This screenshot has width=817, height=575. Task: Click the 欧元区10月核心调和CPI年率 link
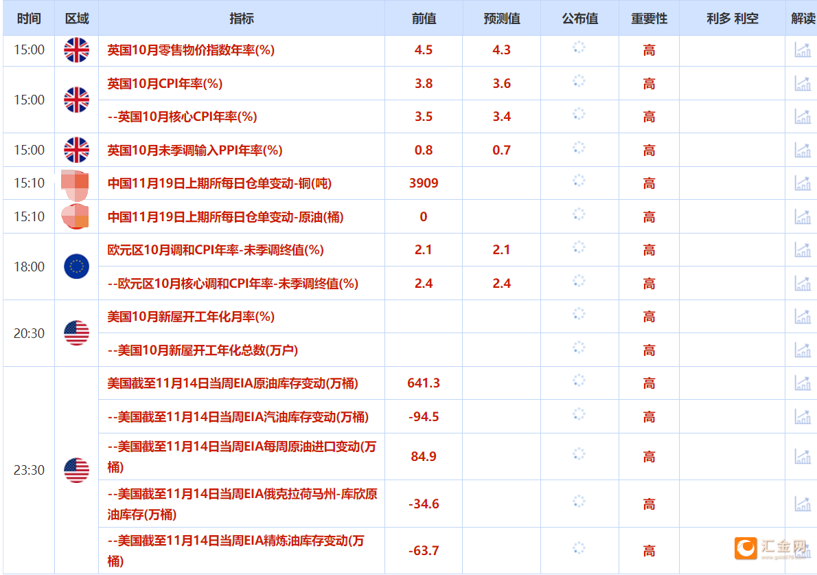coord(233,283)
